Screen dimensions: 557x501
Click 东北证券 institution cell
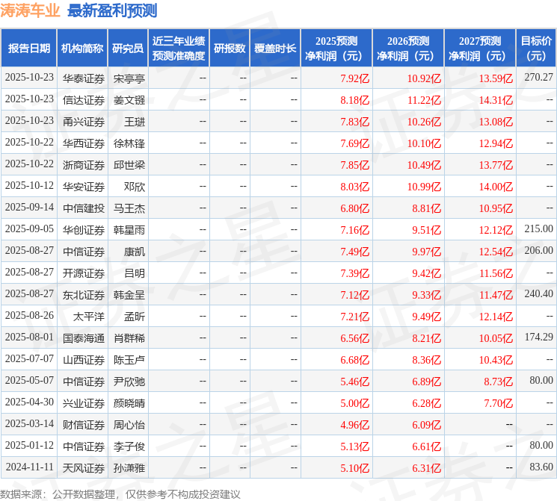click(84, 295)
